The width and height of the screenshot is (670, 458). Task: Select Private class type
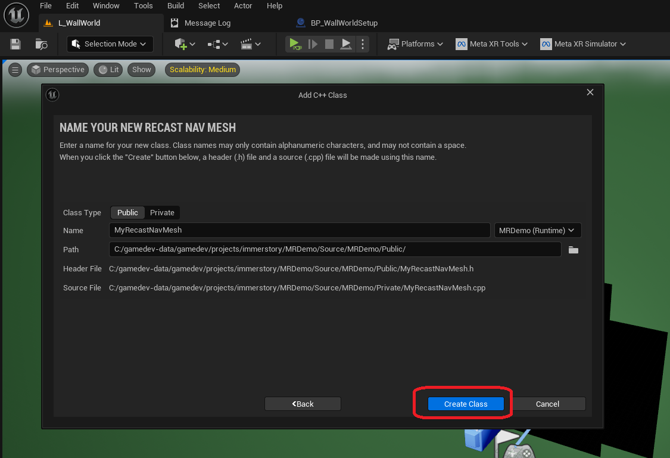pyautogui.click(x=162, y=213)
